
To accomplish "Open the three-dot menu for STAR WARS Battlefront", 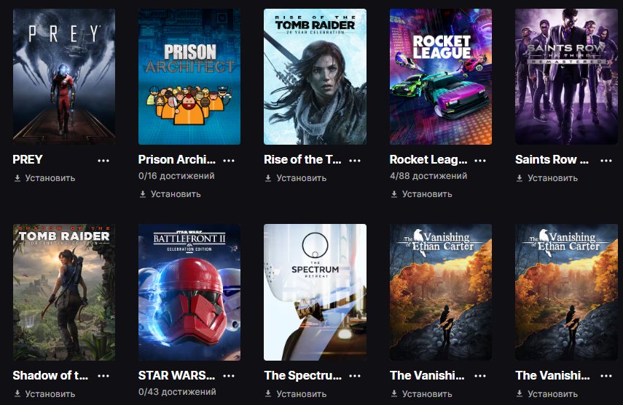I will point(229,376).
